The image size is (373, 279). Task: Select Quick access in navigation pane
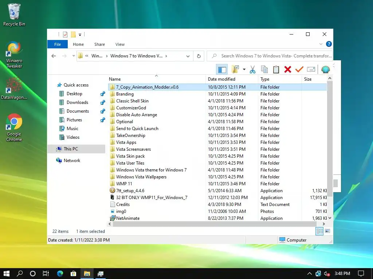click(x=76, y=85)
